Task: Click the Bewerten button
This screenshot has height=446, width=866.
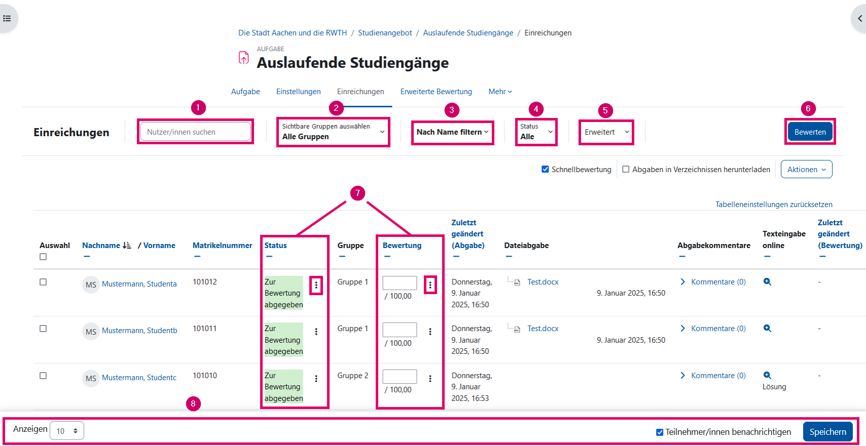Action: coord(810,132)
